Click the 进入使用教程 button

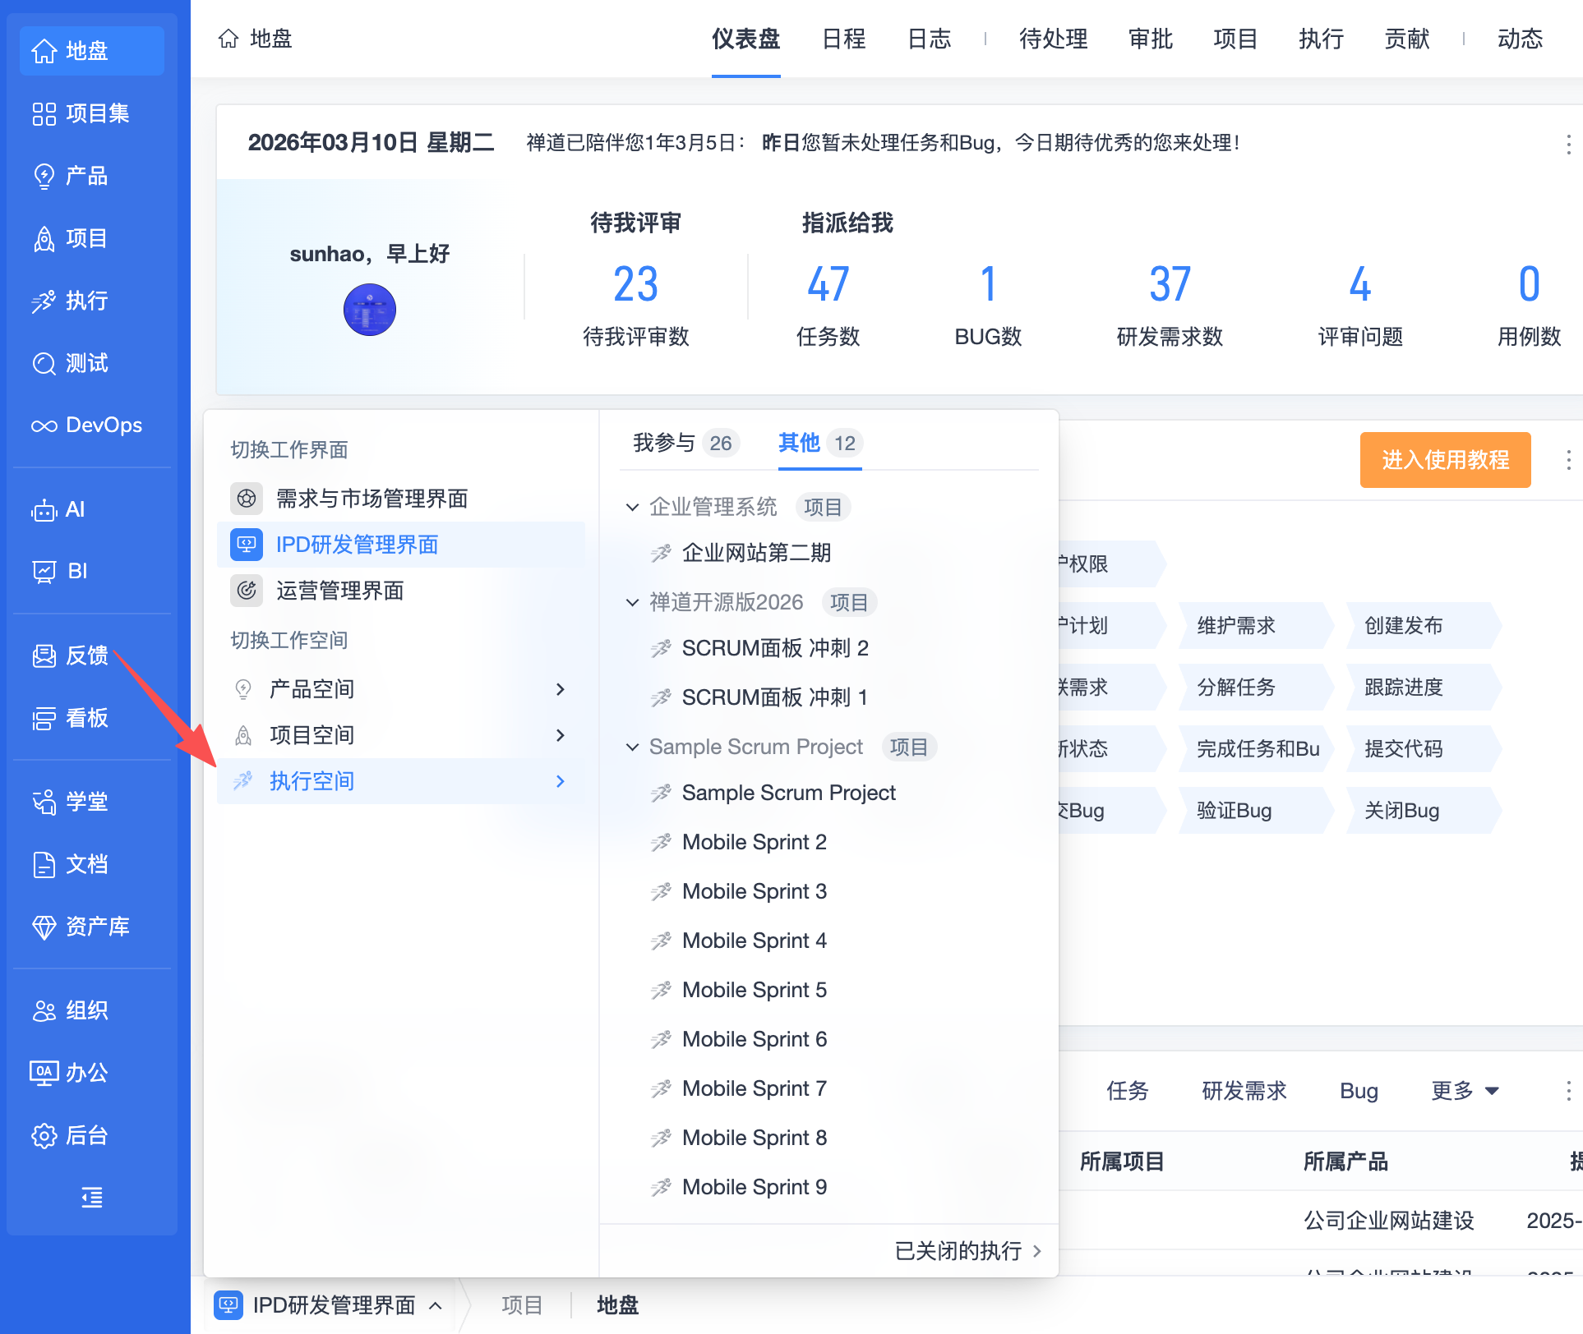click(1444, 460)
